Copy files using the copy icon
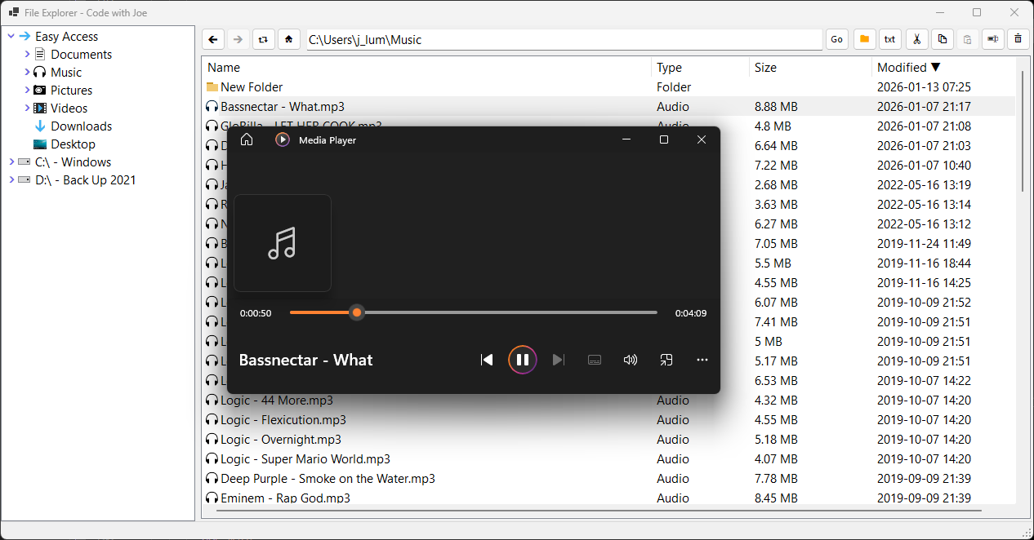The width and height of the screenshot is (1034, 540). tap(943, 38)
